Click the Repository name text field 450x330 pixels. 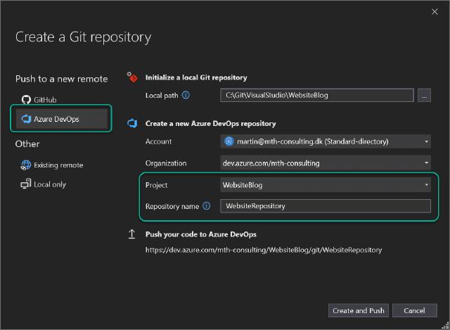click(x=324, y=206)
